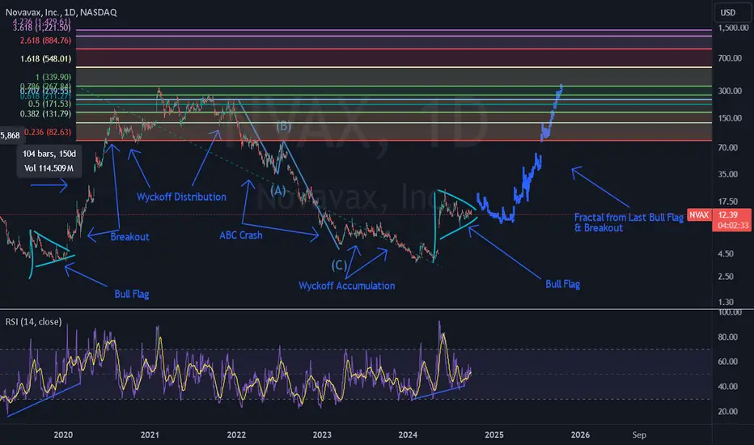Click the '104 bars, 150d' measurement tooltip
The height and width of the screenshot is (445, 754).
[x=49, y=154]
